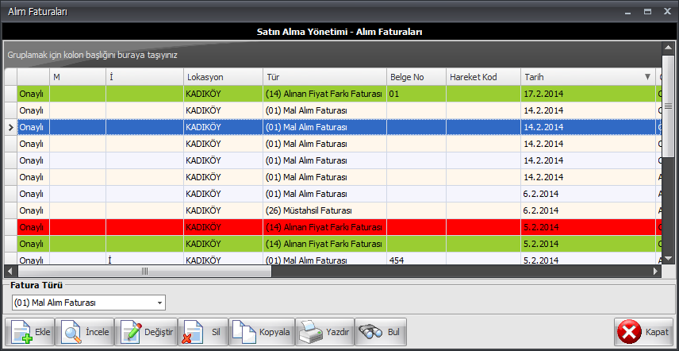The image size is (679, 351).
Task: Minimize the Alım Faturaları window
Action: click(x=628, y=12)
